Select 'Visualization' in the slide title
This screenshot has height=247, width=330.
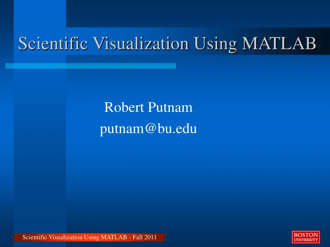pos(141,43)
